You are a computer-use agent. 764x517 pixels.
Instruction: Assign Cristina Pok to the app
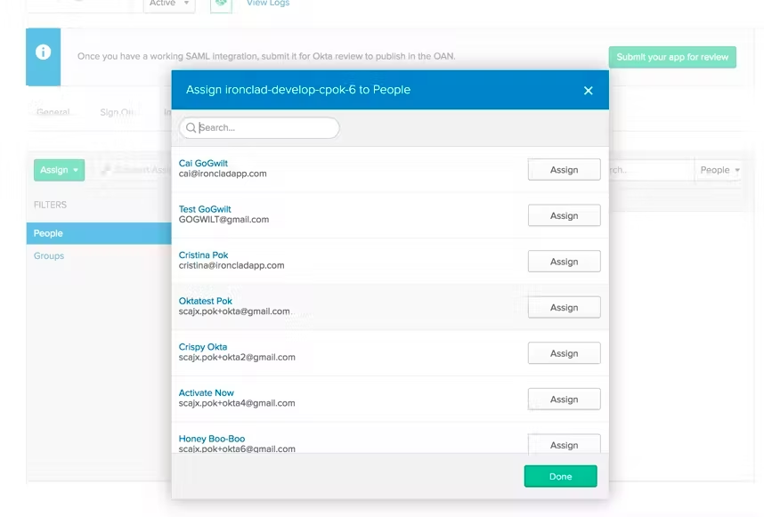(564, 261)
